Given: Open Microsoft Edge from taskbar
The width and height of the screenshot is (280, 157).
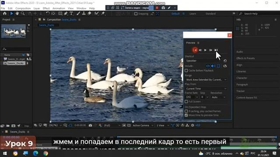Looking at the screenshot, I should click(x=35, y=153).
